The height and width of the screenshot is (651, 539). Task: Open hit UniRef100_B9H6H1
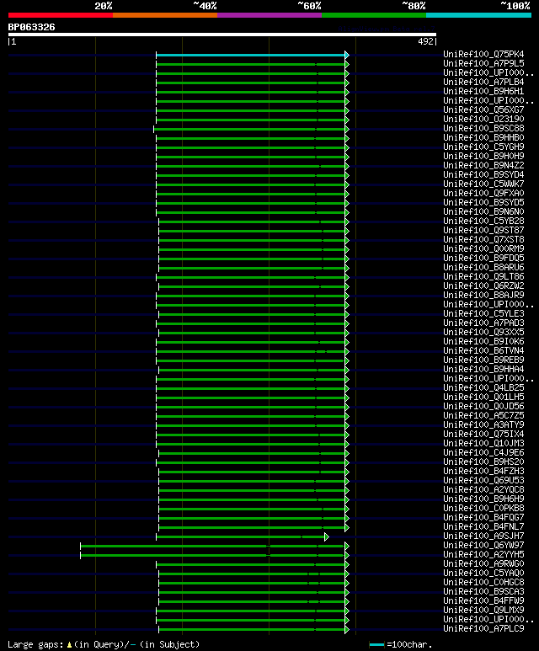[x=483, y=91]
